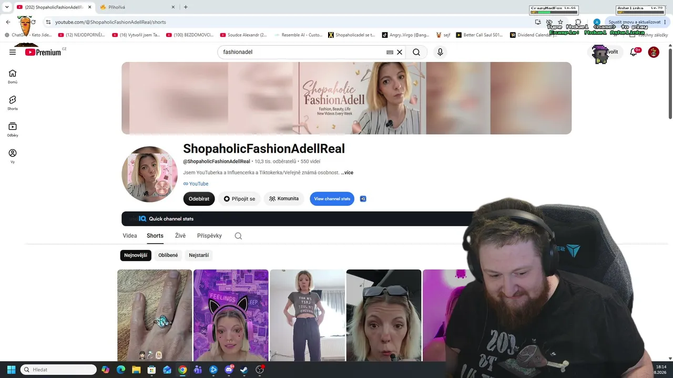The width and height of the screenshot is (673, 378).
Task: Open the Shopaholicadel bookmark
Action: (x=352, y=35)
